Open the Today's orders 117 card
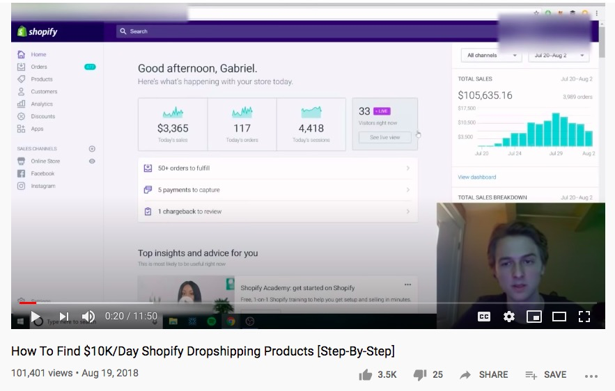The height and width of the screenshot is (391, 615). click(242, 125)
